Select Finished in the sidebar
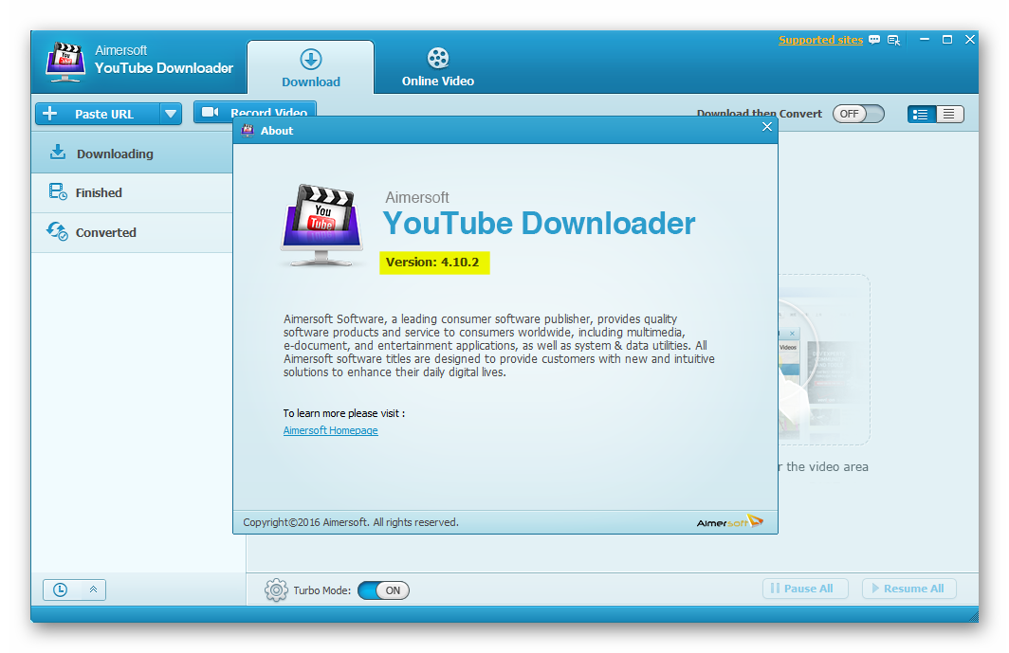This screenshot has height=653, width=1009. tap(132, 192)
